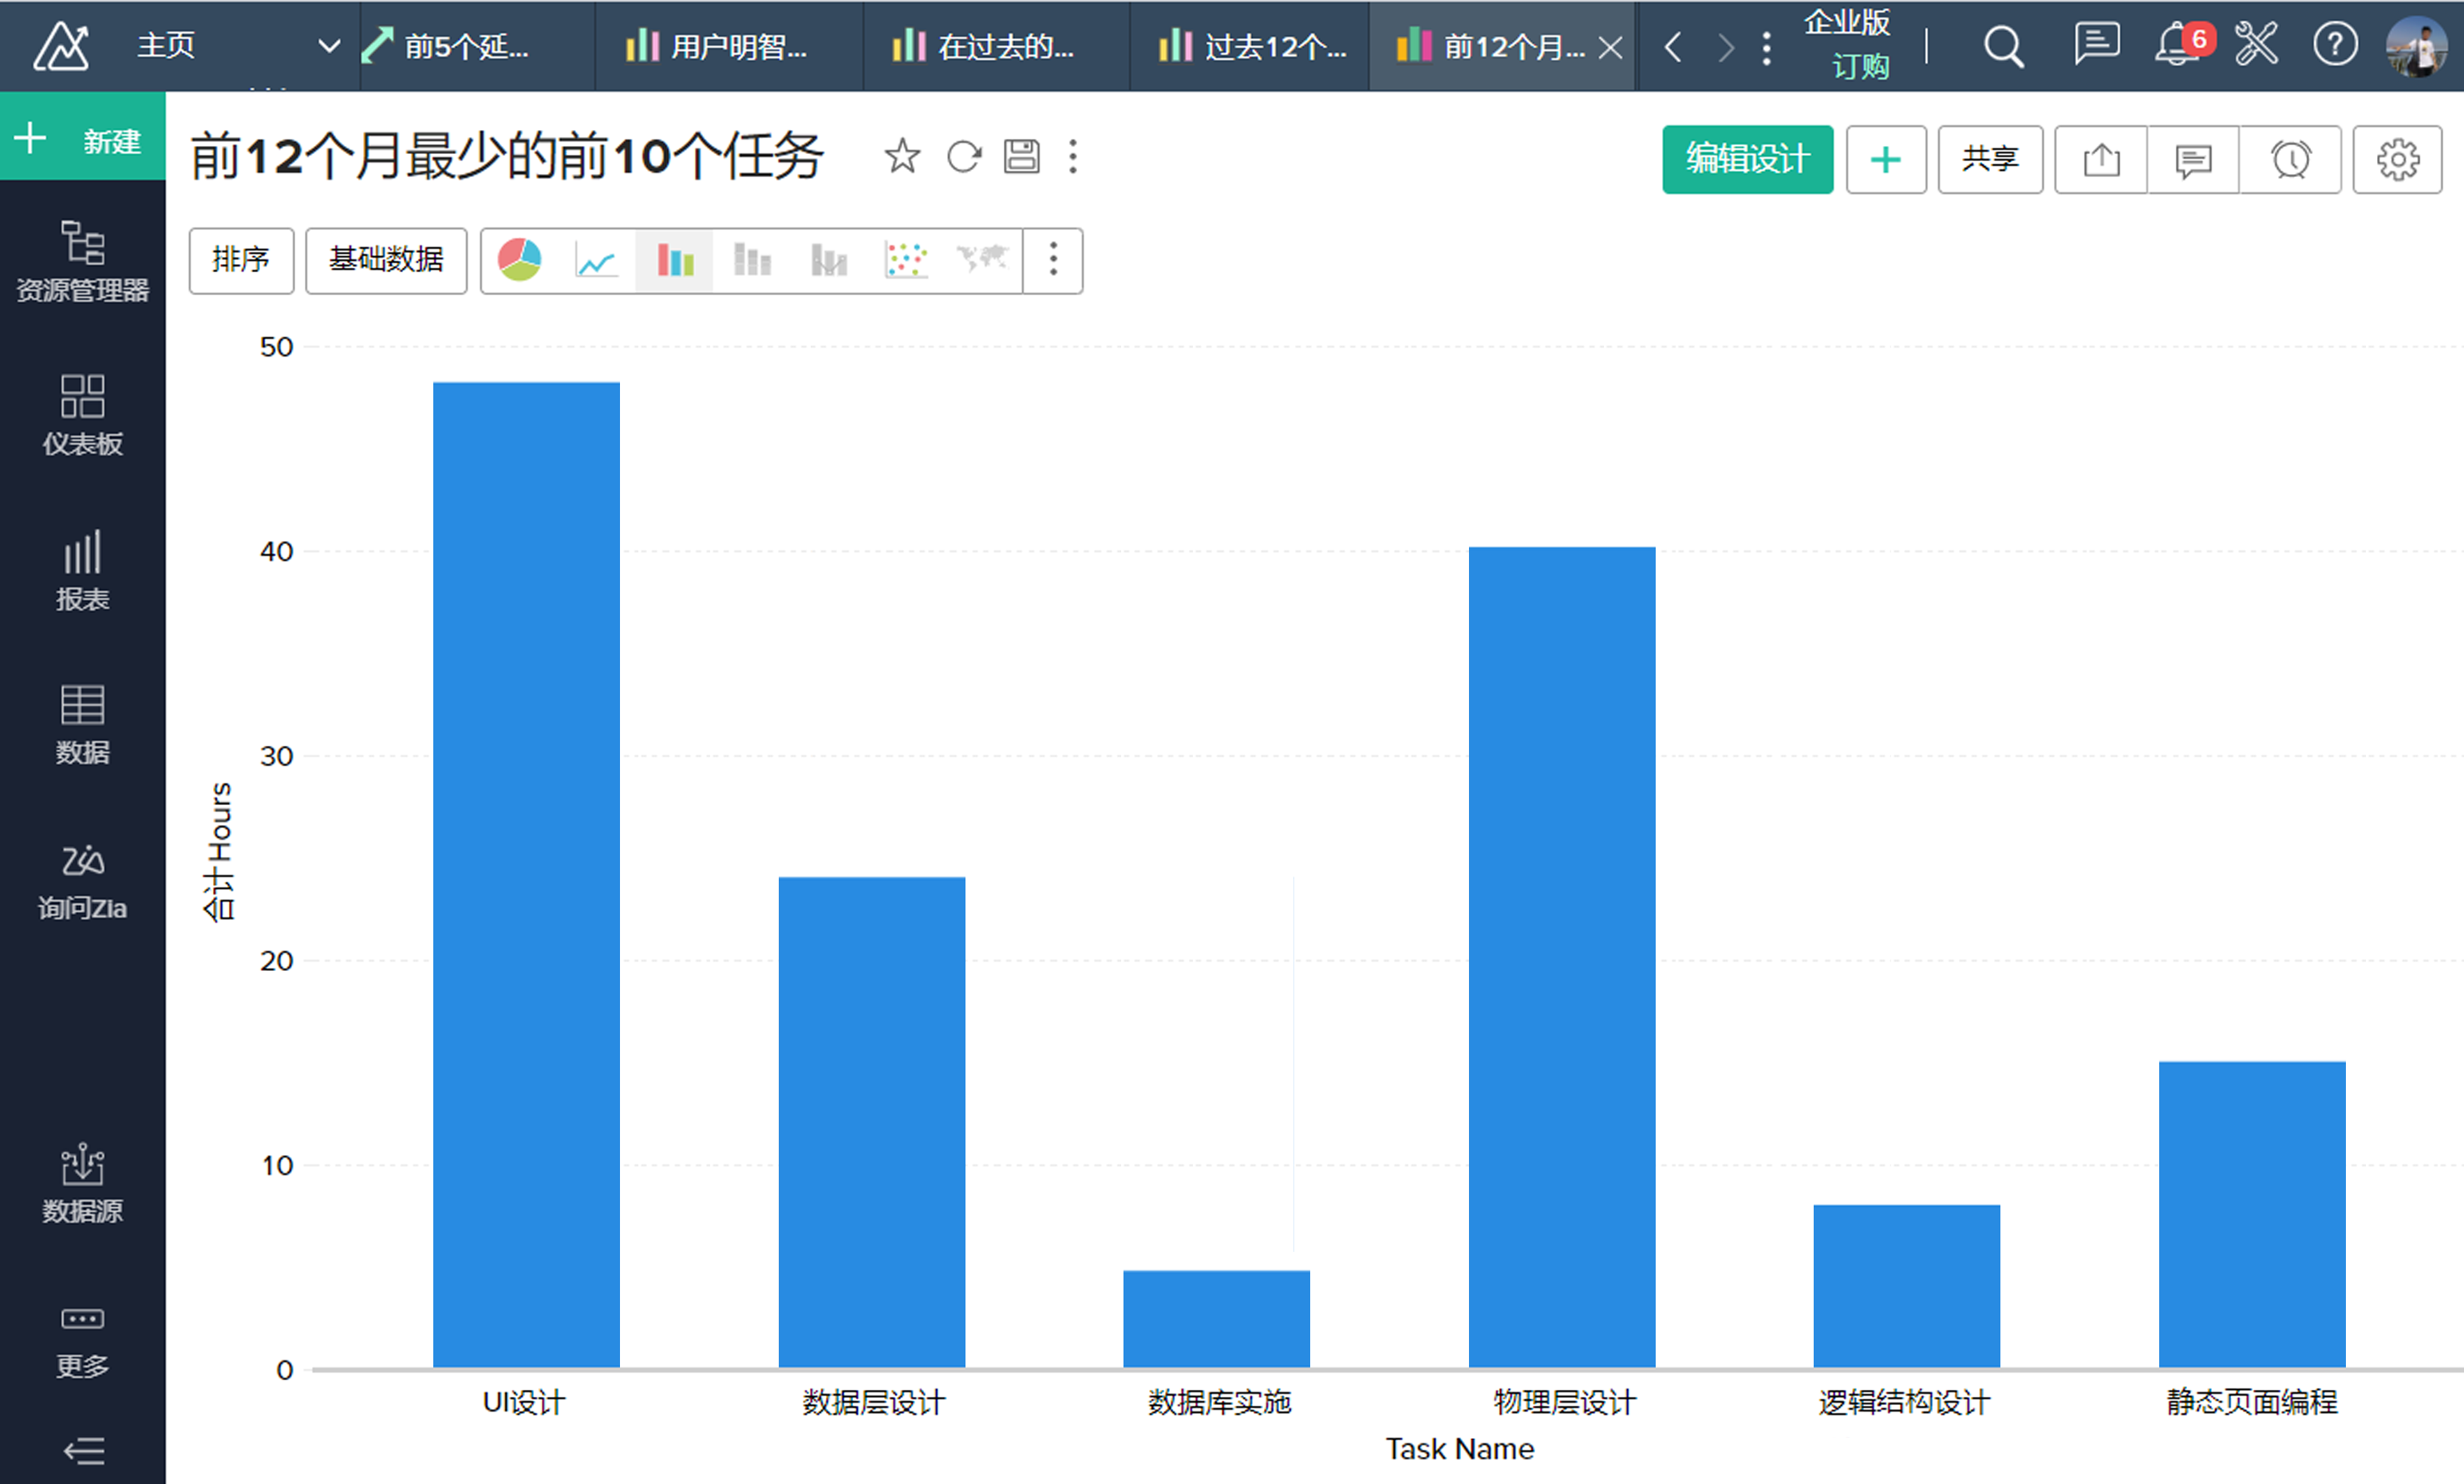The height and width of the screenshot is (1484, 2464).
Task: Open the schedule clock icon
Action: [2290, 160]
